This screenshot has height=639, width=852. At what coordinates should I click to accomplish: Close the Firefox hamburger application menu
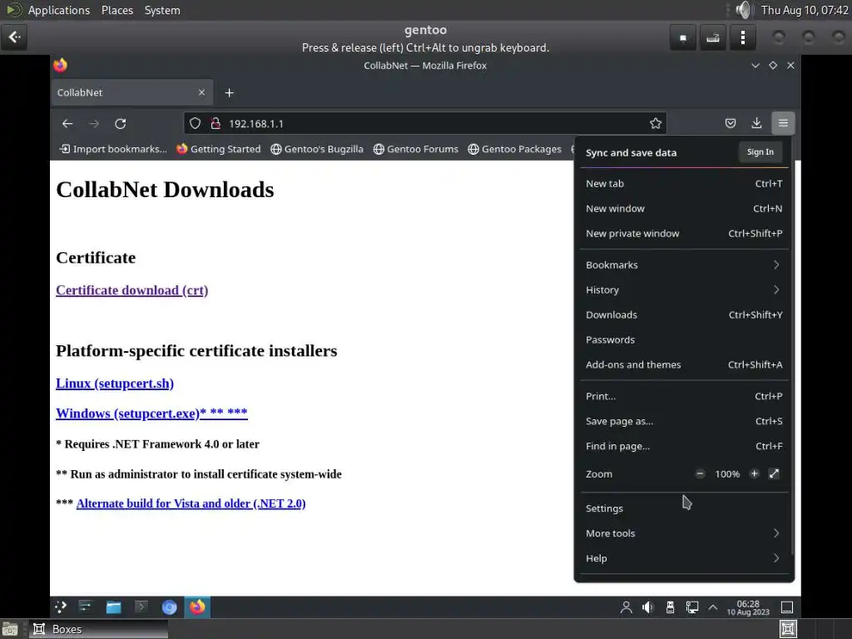(783, 123)
